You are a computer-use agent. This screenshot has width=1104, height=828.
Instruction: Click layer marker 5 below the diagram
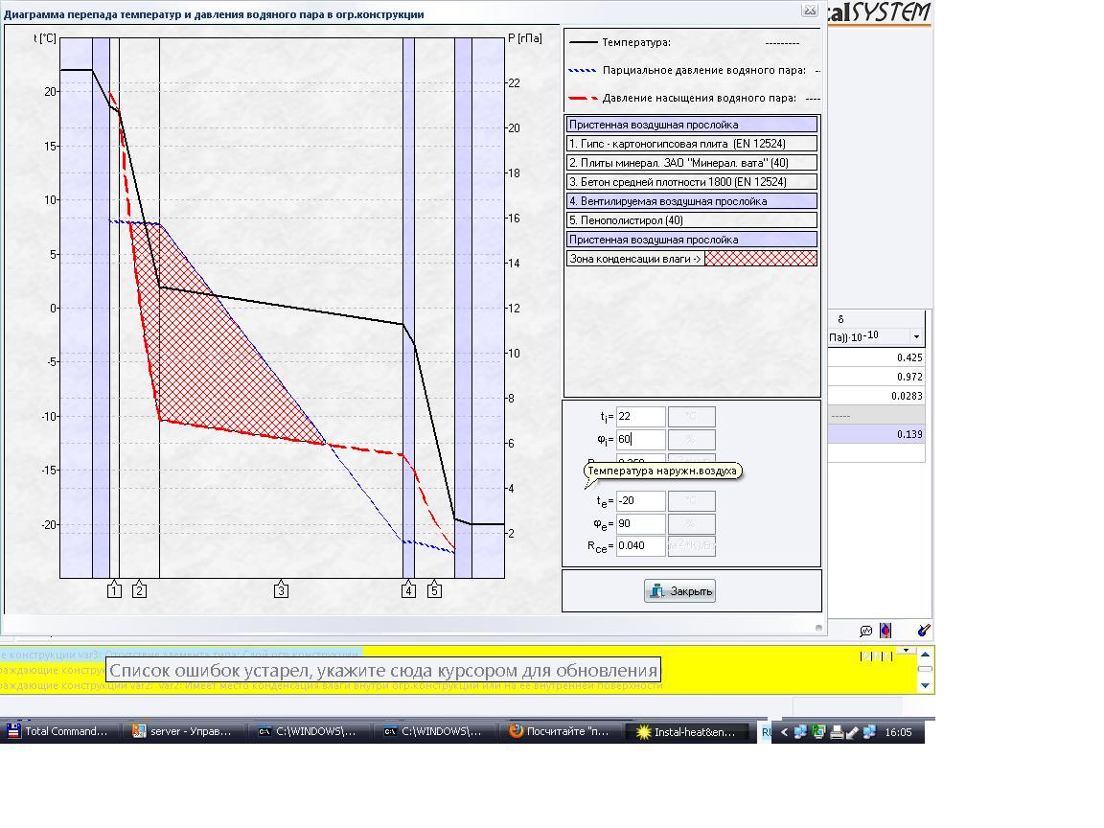pos(434,590)
